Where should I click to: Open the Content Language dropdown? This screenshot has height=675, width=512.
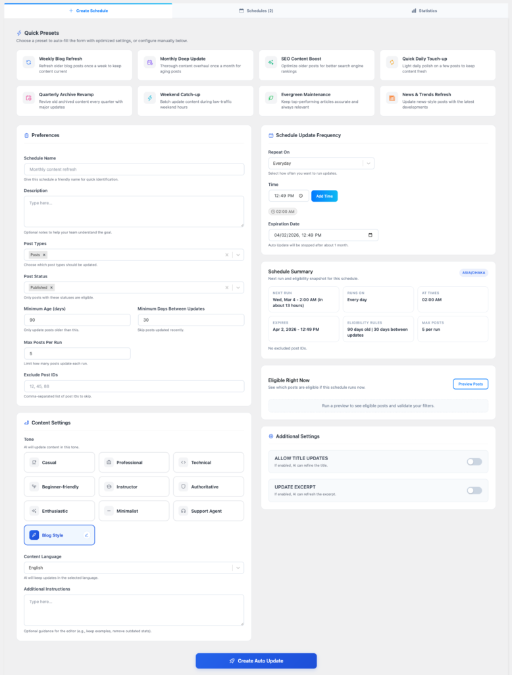(238, 567)
